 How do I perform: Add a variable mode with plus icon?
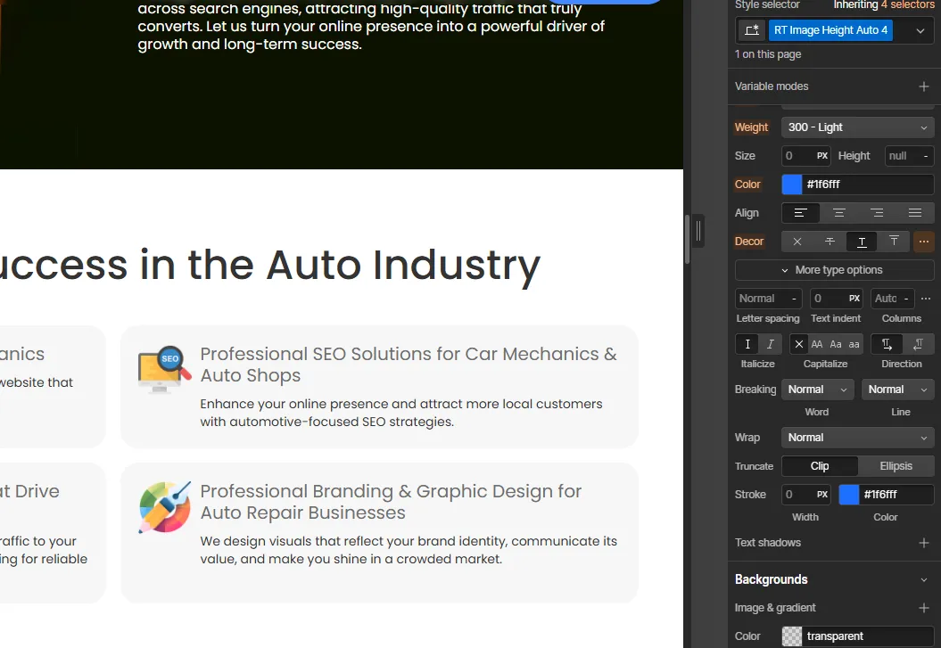click(923, 86)
